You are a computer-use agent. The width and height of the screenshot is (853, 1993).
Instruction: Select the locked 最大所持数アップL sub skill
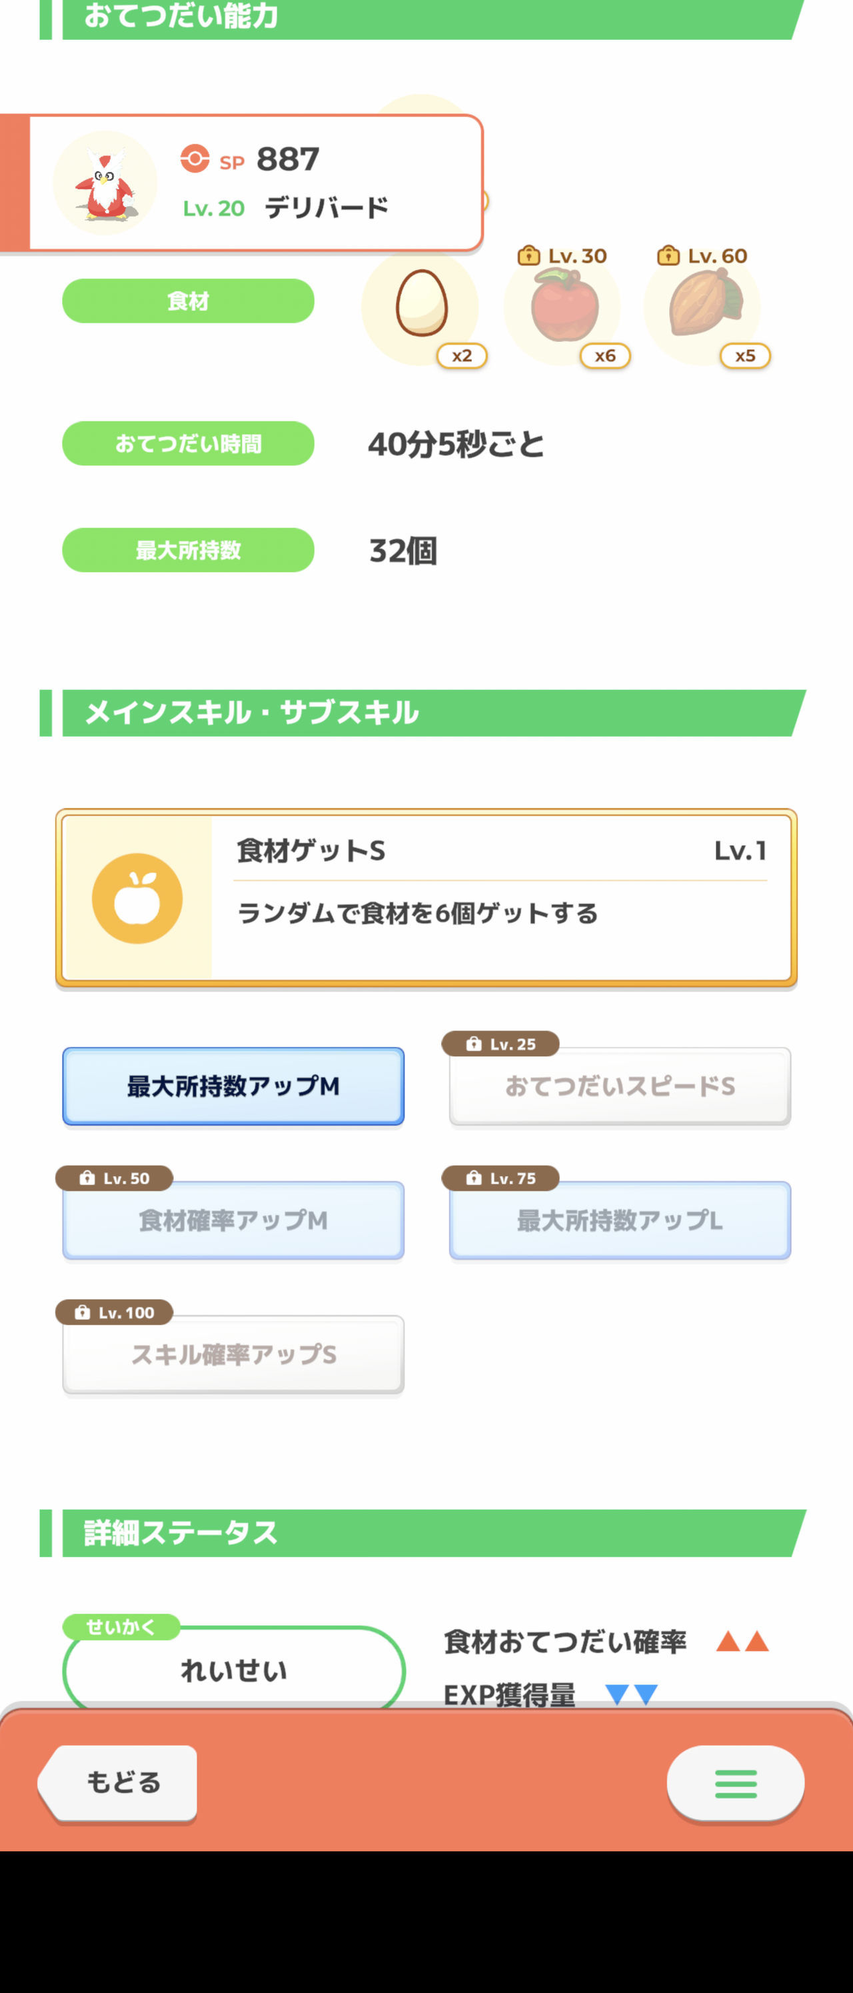[x=620, y=1220]
